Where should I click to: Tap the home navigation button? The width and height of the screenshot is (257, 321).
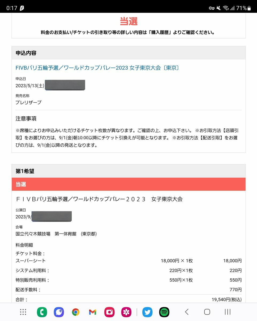pos(207,312)
